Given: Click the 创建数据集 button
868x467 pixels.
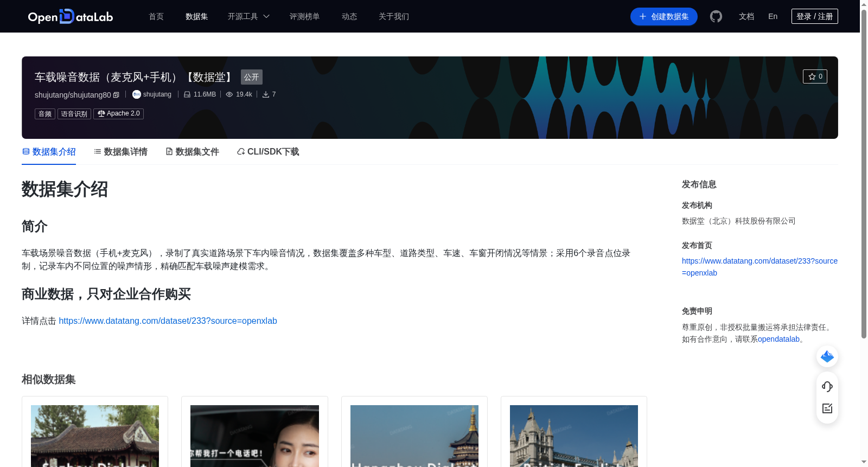Looking at the screenshot, I should (x=663, y=16).
